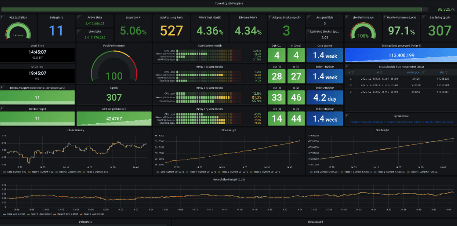This screenshot has width=457, height=226.
Task: Open Transactions processed (Relay 1) panel menu
Action: coord(401,46)
